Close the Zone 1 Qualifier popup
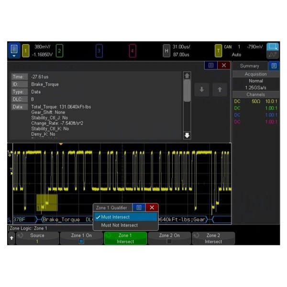This screenshot has width=287, height=287. (152, 208)
